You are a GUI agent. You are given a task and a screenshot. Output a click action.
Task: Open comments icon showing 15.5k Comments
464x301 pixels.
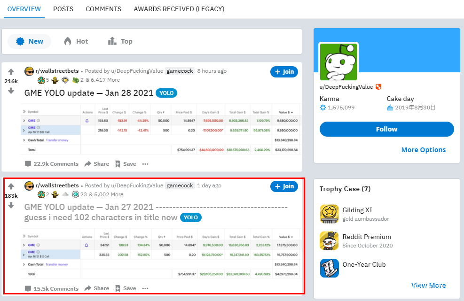(28, 289)
